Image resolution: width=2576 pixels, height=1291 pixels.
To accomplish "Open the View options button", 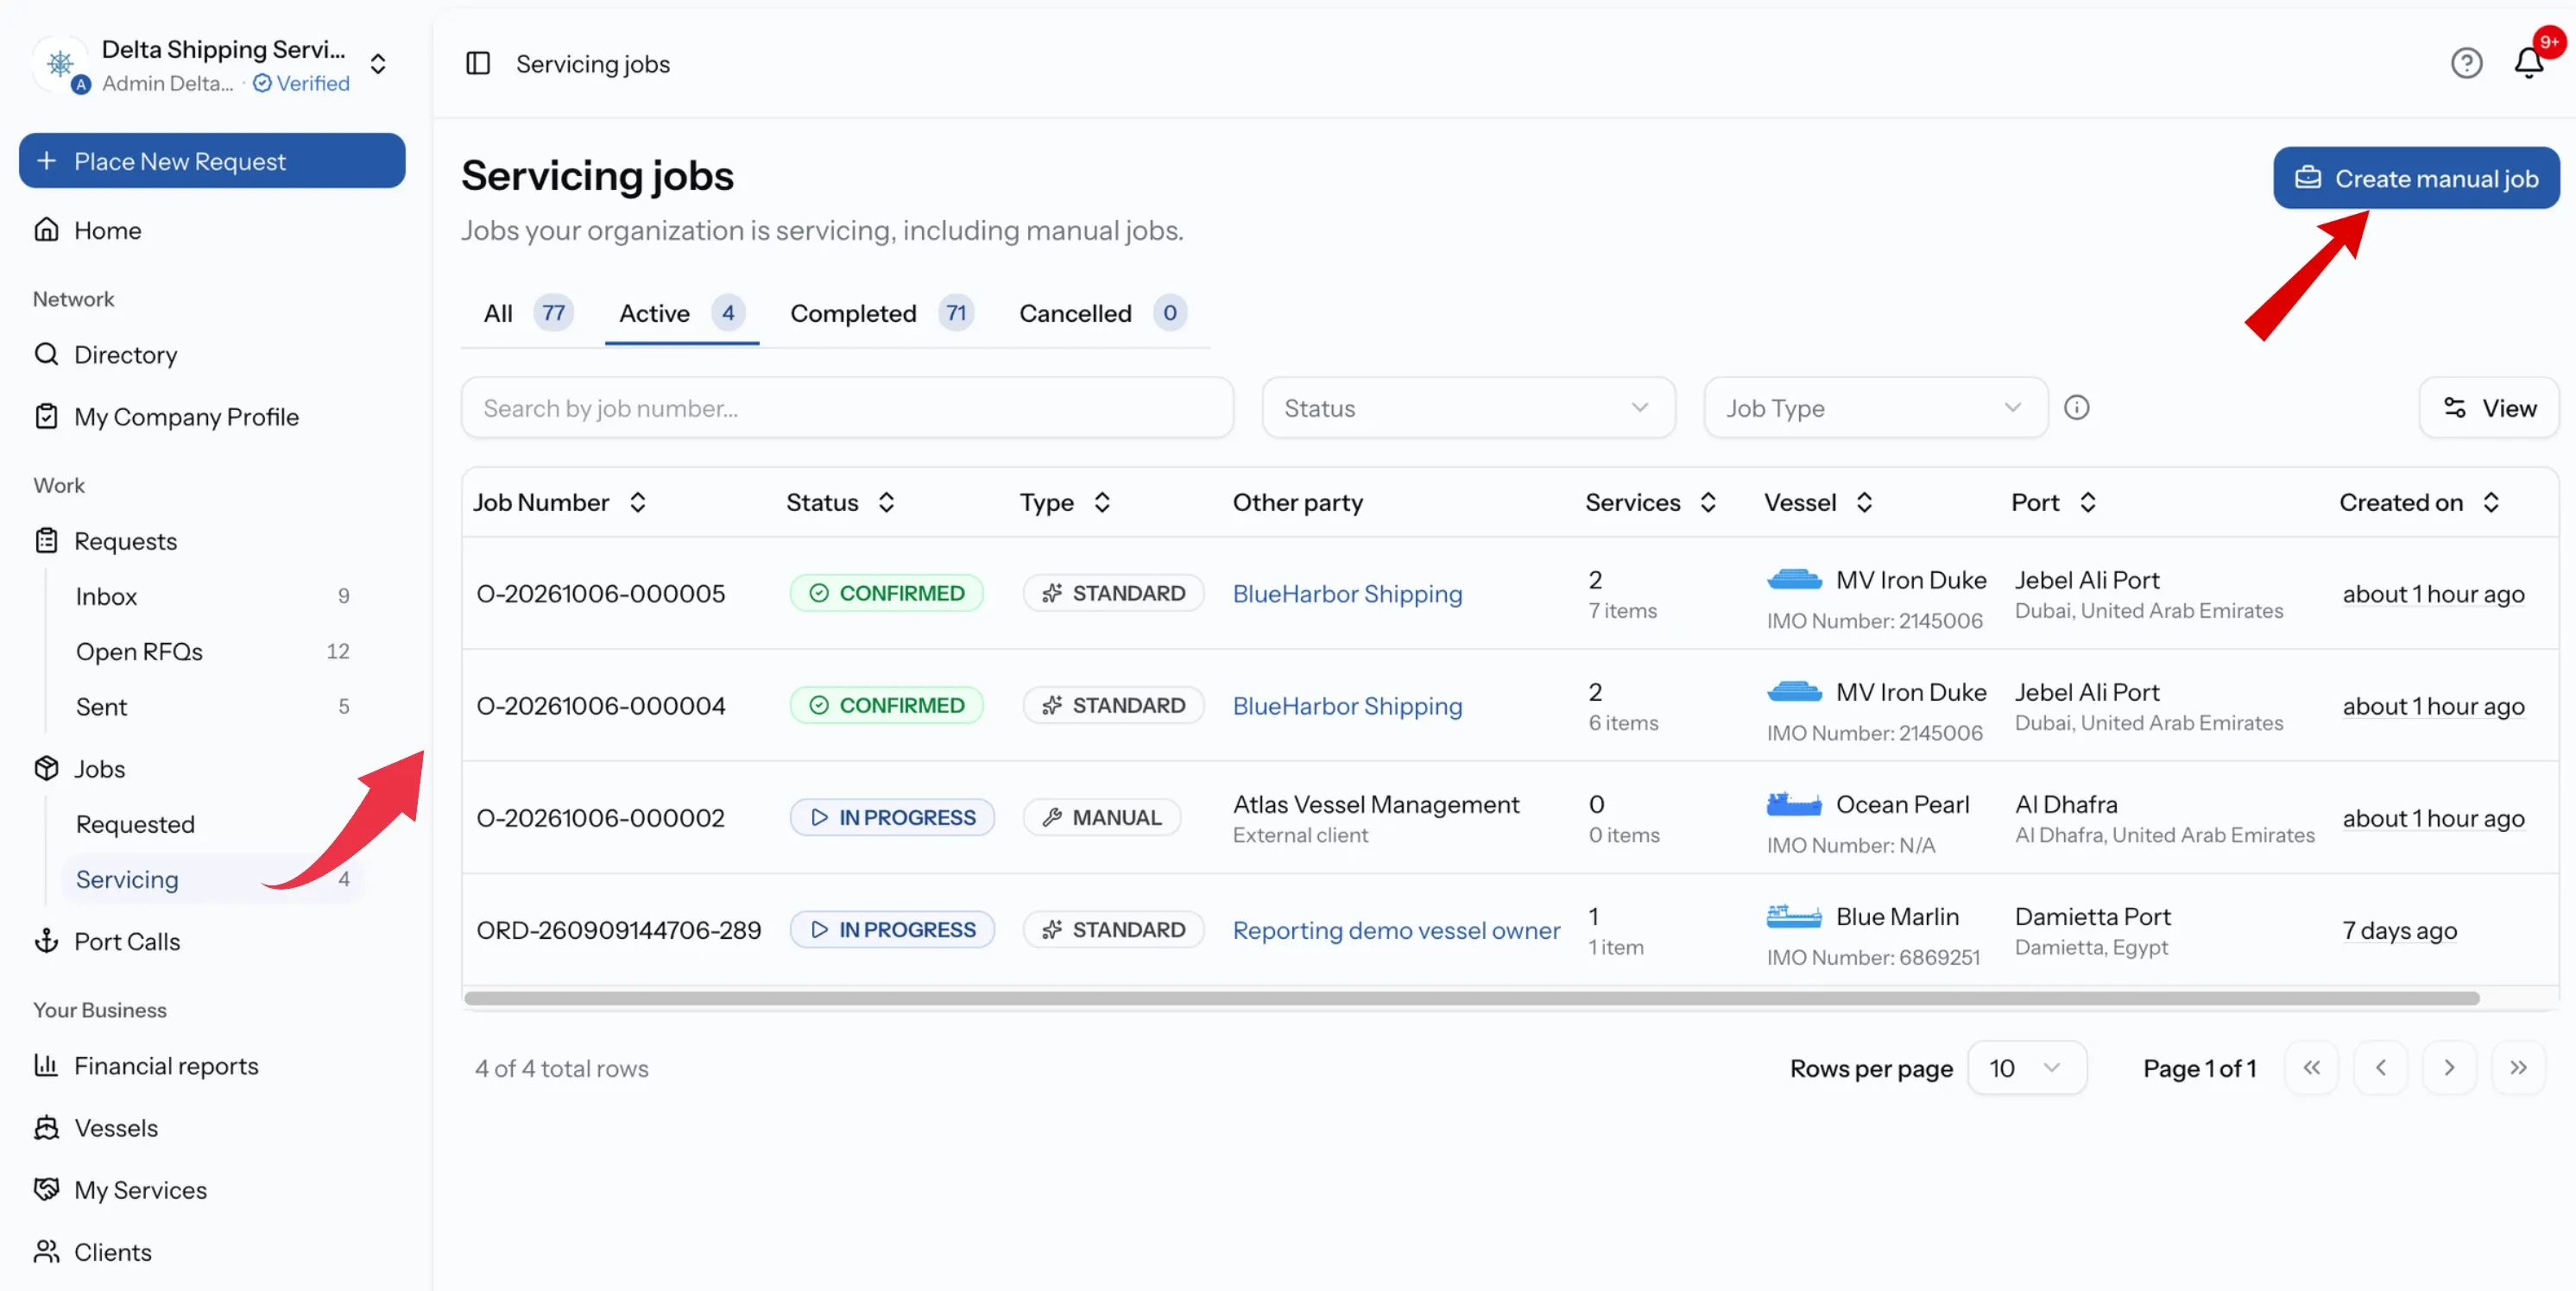I will [x=2488, y=408].
